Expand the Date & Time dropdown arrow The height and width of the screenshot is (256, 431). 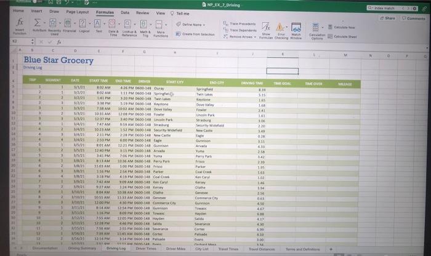(119, 24)
